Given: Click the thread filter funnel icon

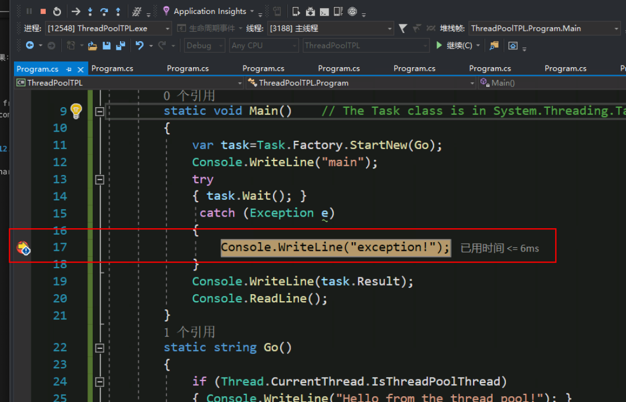Looking at the screenshot, I should tap(403, 28).
